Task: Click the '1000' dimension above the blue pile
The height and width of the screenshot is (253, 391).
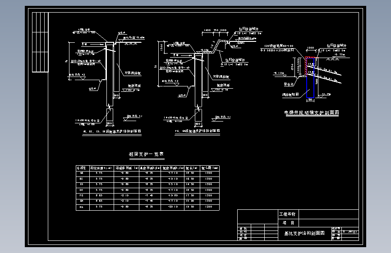Action: pos(310,48)
